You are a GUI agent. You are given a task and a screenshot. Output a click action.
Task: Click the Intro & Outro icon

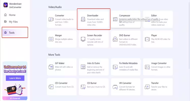coord(83,67)
